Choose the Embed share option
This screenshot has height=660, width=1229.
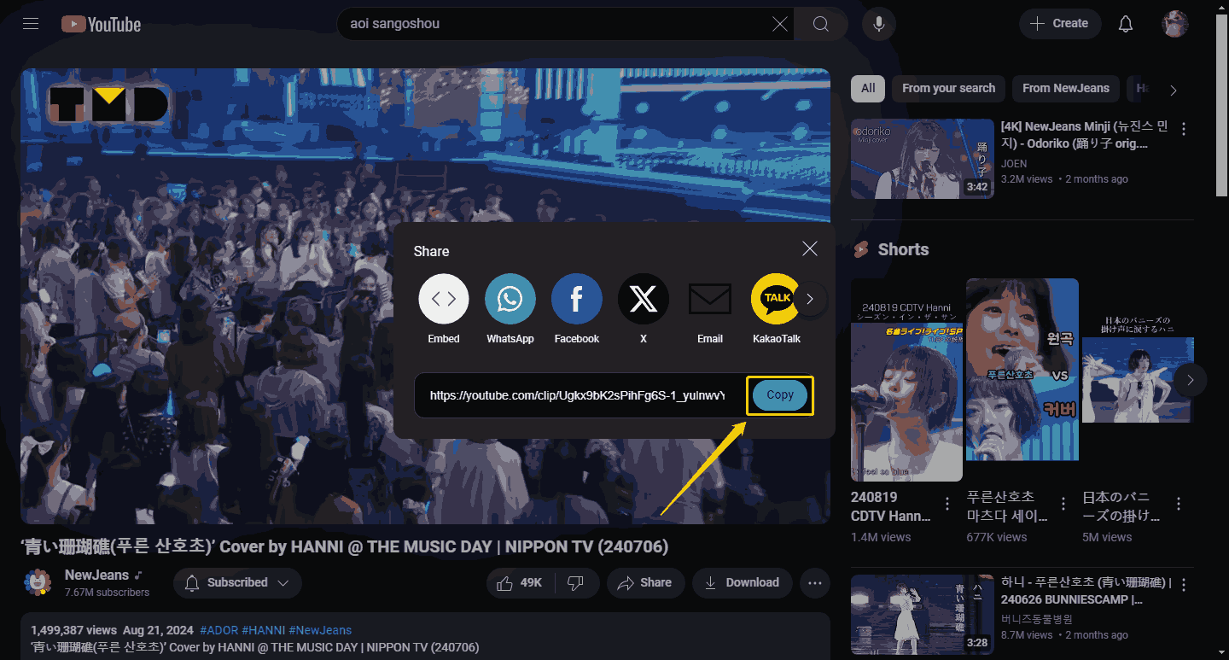coord(444,308)
